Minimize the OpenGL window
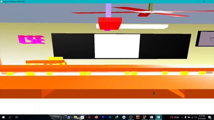Viewport: 214px width, 120px height. (197, 1)
